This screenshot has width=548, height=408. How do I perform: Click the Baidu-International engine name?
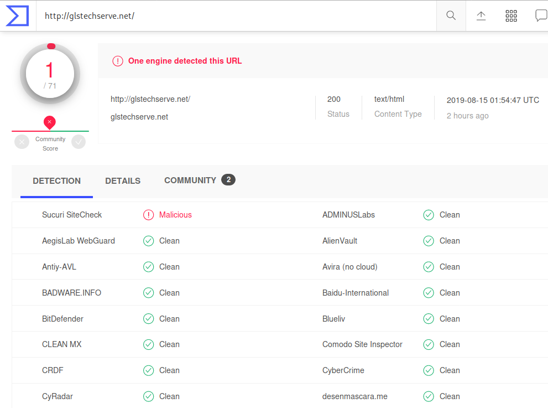356,292
